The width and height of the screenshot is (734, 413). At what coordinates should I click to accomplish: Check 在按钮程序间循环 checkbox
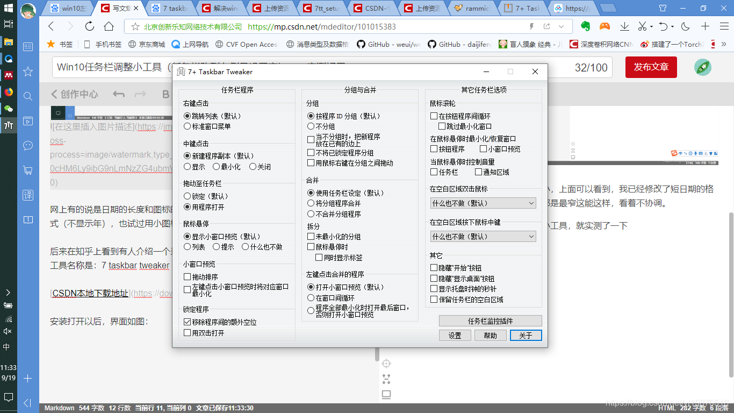coord(460,116)
